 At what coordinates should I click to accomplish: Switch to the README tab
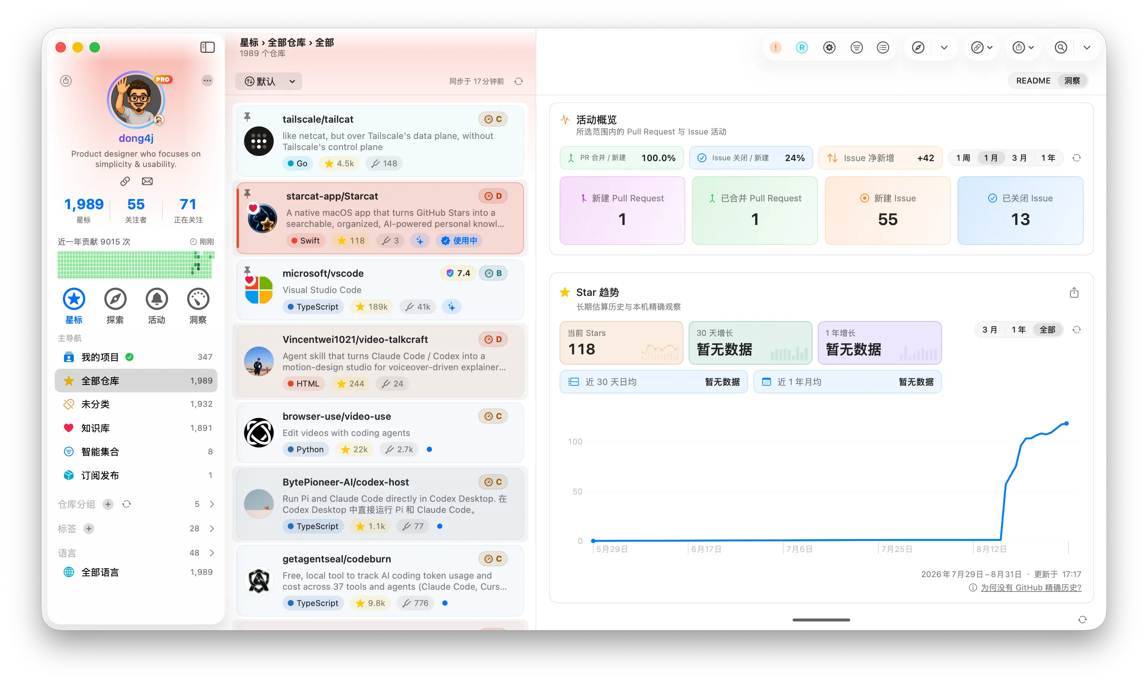[x=1033, y=81]
